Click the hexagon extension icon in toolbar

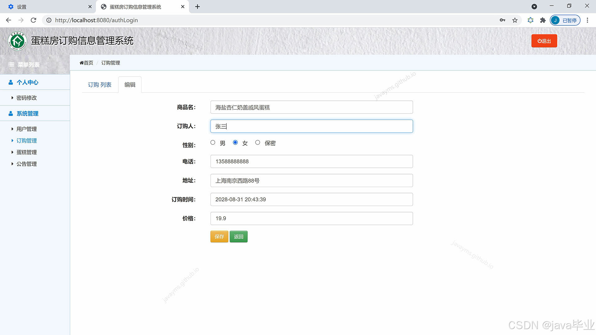click(x=531, y=20)
